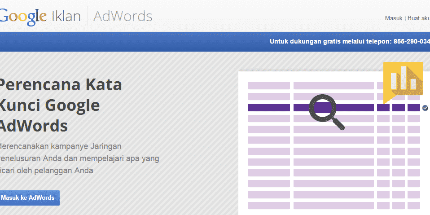Click the magnifying glass illustration icon

click(x=326, y=112)
